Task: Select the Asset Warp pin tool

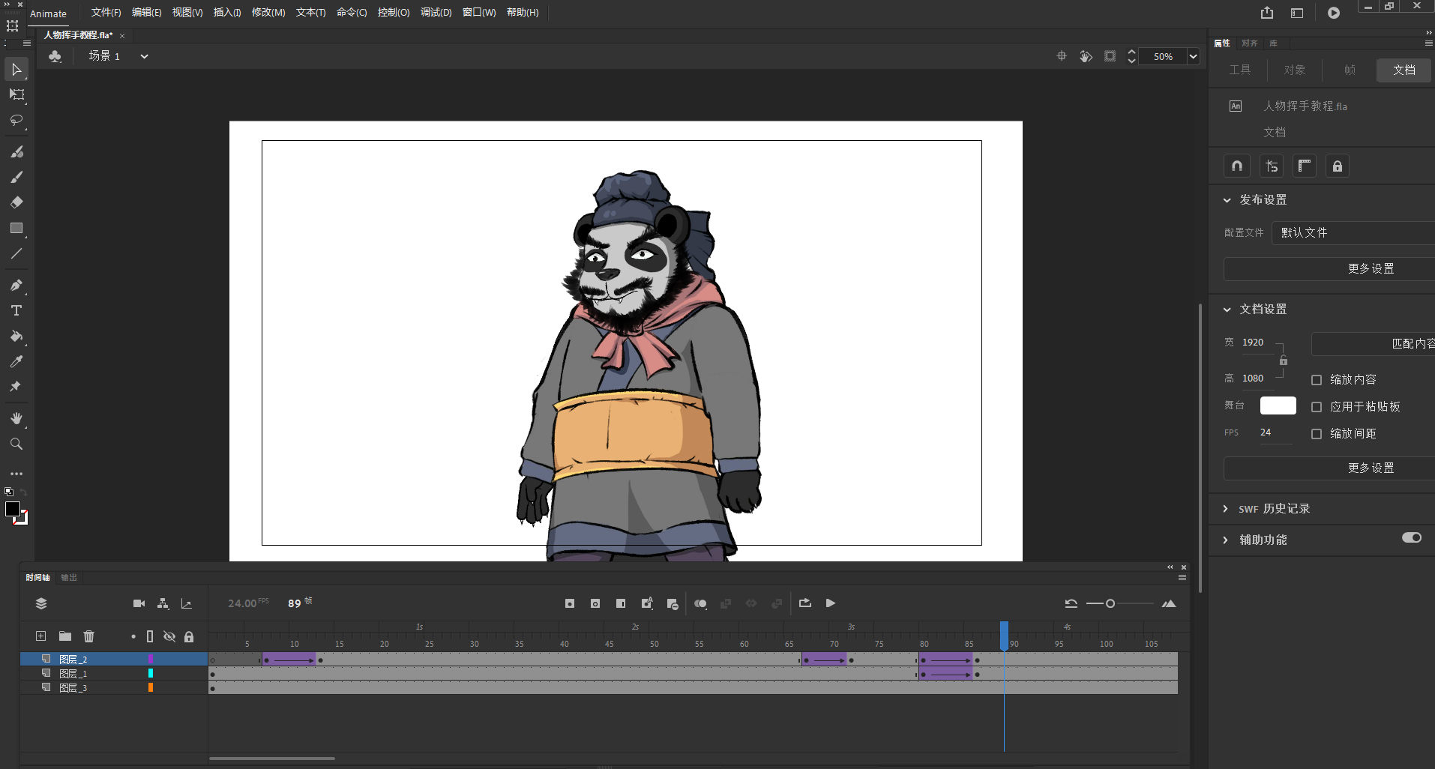Action: click(x=16, y=387)
